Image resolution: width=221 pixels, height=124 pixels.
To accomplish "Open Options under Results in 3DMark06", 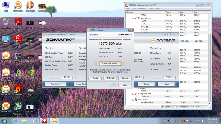I will click(x=170, y=77).
